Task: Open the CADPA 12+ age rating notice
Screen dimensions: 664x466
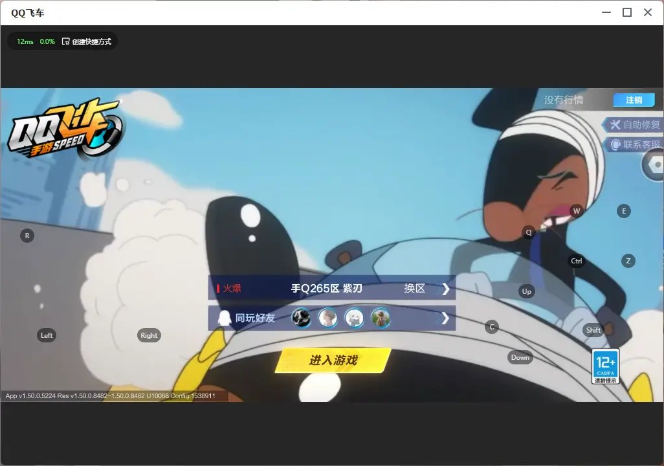Action: coord(606,366)
